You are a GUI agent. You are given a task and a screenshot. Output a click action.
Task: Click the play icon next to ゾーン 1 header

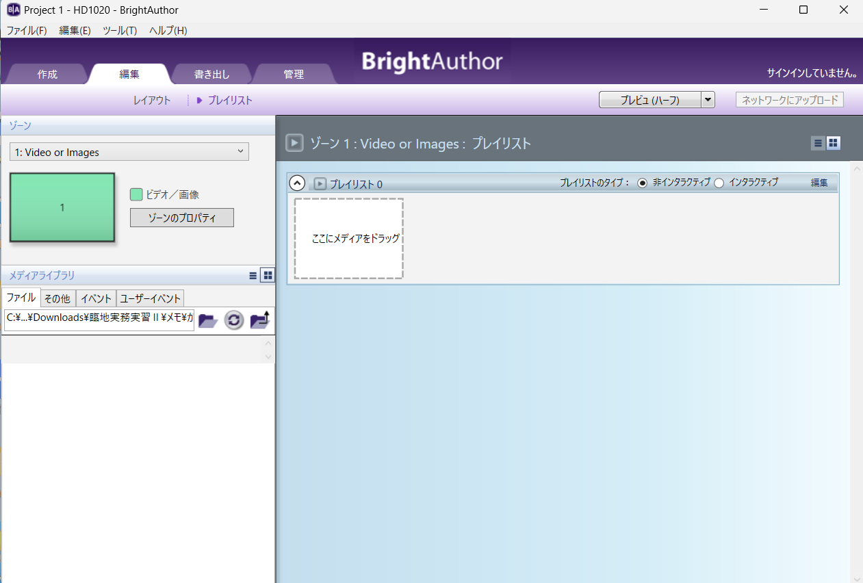[294, 143]
